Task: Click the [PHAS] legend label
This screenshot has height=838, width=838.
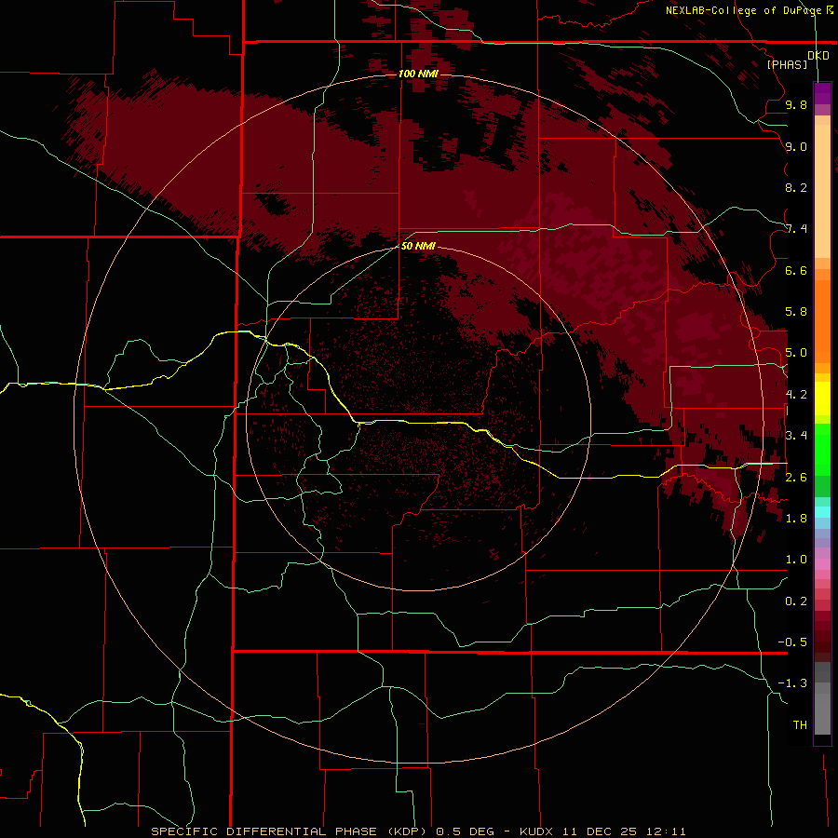Action: tap(787, 64)
